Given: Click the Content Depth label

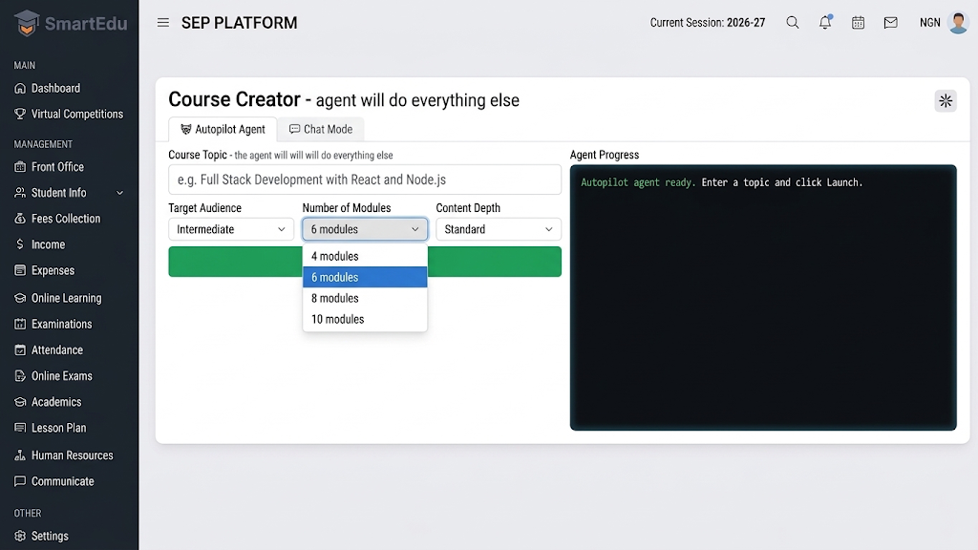Looking at the screenshot, I should tap(468, 207).
